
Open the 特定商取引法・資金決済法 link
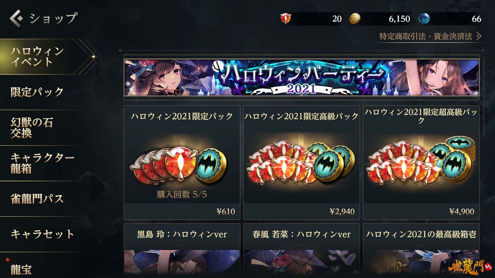tap(426, 36)
